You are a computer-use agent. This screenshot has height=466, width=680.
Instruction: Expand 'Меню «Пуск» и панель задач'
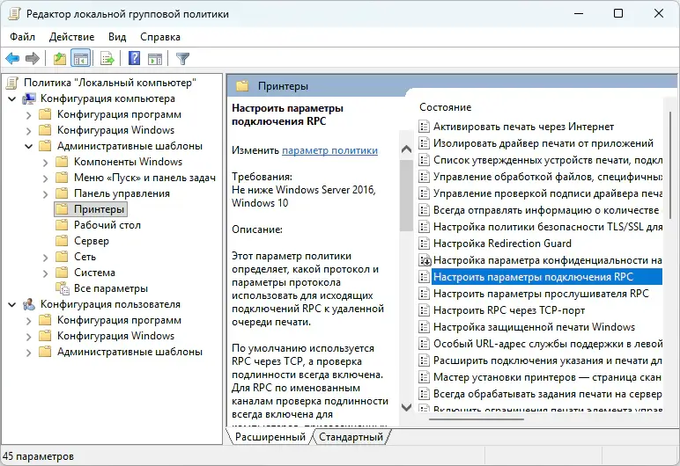tap(45, 178)
